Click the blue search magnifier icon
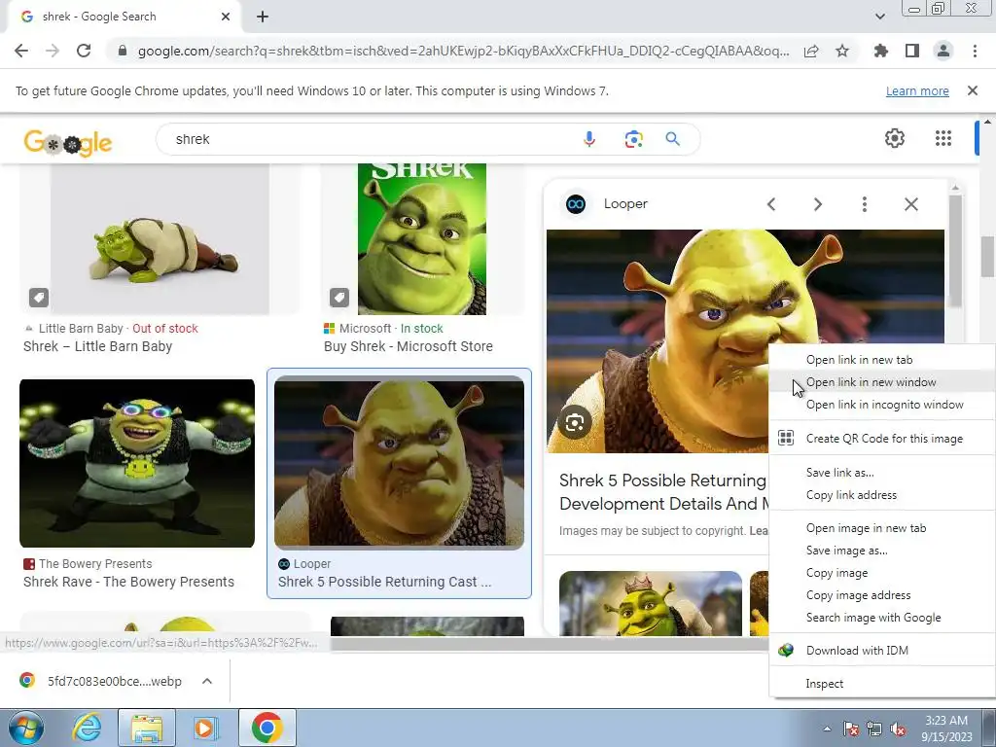This screenshot has width=996, height=747. tap(673, 139)
